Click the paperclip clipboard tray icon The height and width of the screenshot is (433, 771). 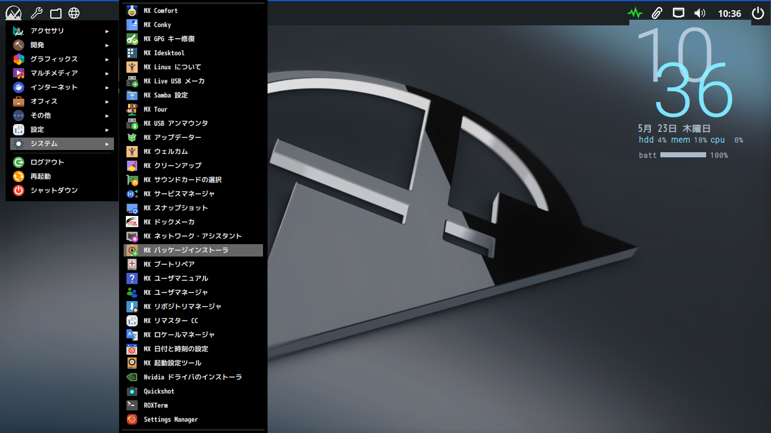(x=656, y=13)
